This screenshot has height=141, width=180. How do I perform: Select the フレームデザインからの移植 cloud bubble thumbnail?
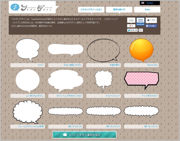[x=27, y=112]
